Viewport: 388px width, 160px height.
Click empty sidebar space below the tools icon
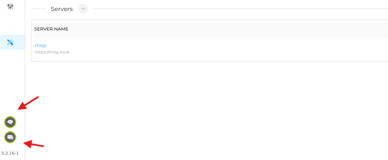point(10,75)
